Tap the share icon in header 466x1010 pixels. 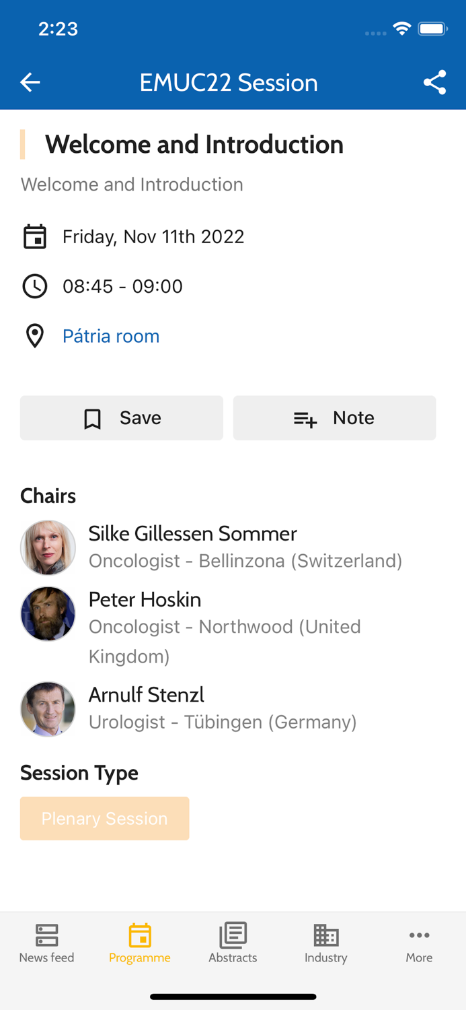pyautogui.click(x=434, y=83)
